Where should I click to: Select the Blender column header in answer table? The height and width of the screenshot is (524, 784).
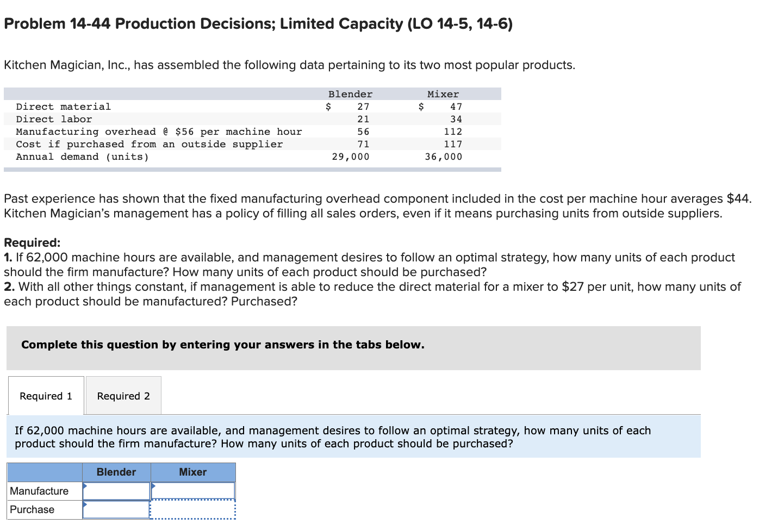116,472
